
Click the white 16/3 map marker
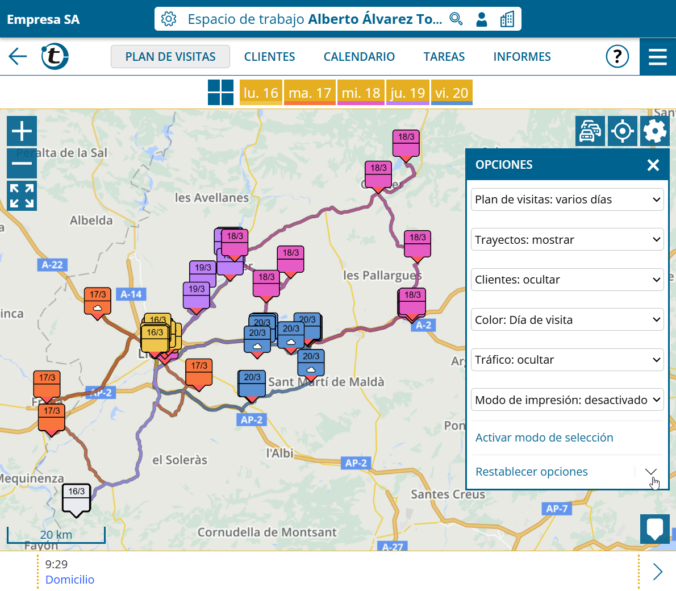[x=76, y=498]
